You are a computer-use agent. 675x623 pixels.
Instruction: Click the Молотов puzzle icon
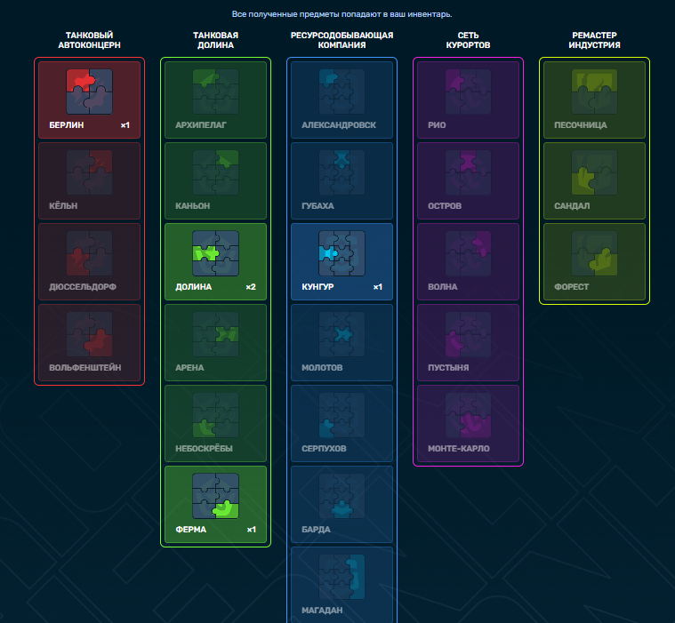tap(342, 334)
